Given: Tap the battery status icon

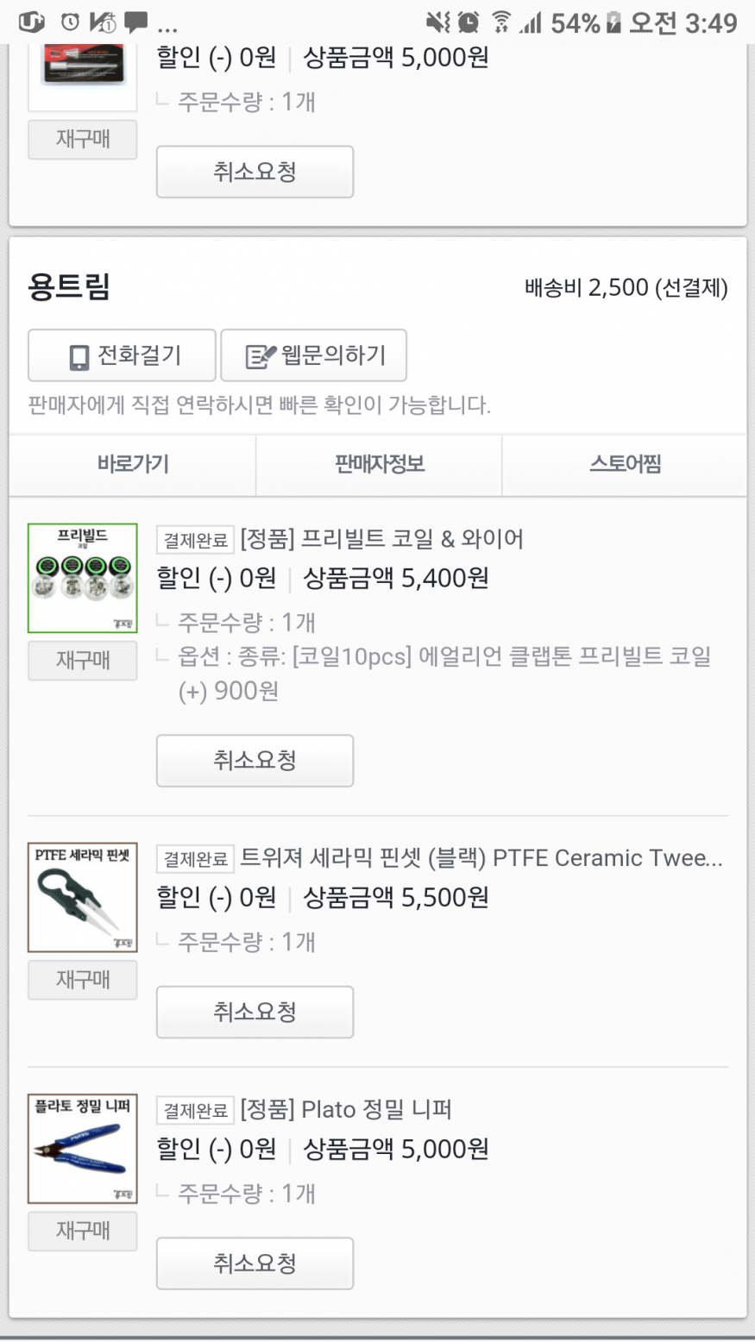Looking at the screenshot, I should click(613, 22).
